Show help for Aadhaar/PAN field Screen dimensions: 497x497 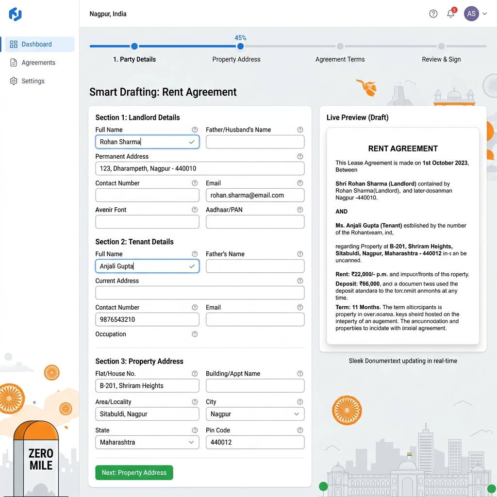(x=300, y=210)
